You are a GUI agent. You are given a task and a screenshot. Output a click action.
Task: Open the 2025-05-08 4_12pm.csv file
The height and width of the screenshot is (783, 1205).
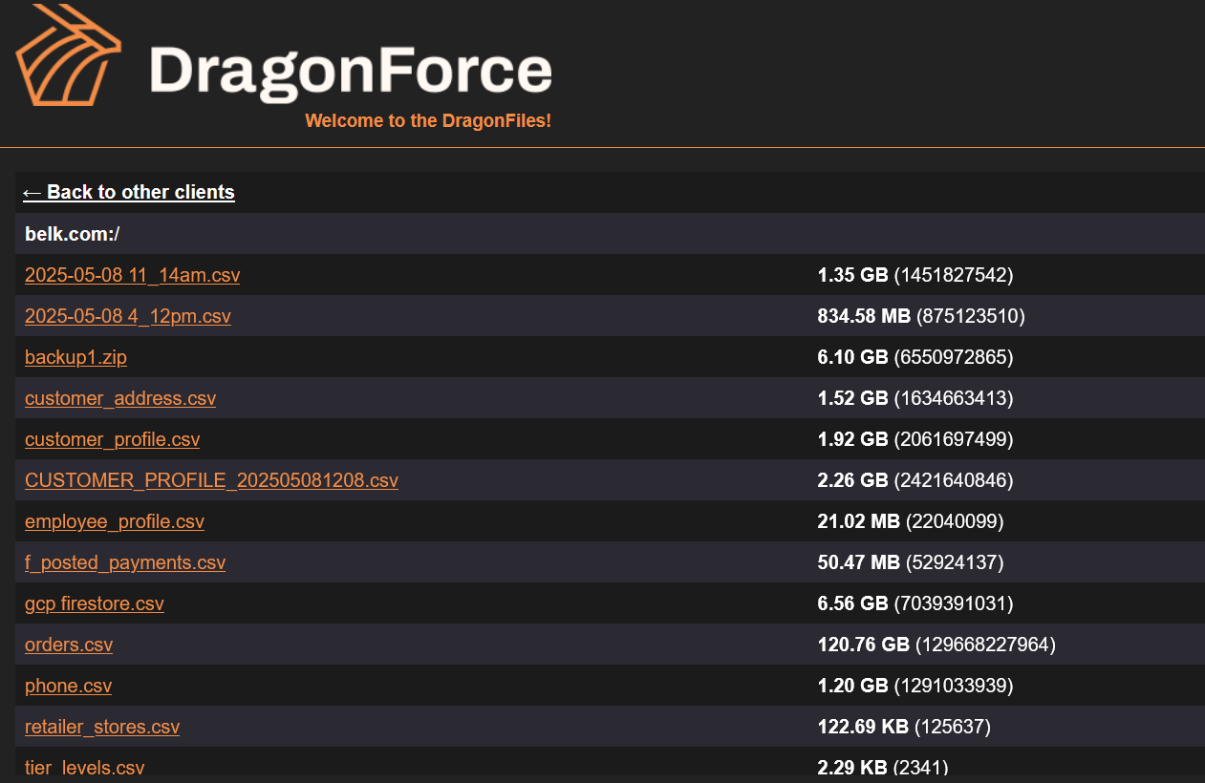127,316
